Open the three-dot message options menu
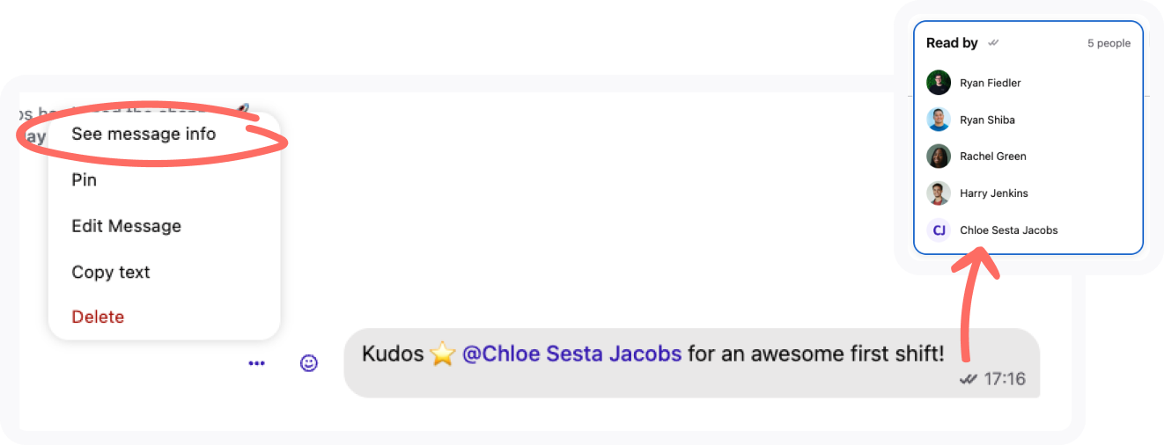The width and height of the screenshot is (1164, 445). [x=256, y=363]
